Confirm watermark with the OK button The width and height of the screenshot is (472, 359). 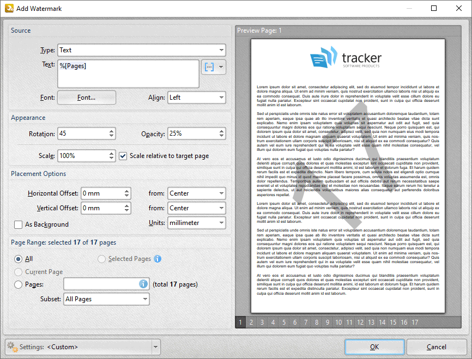(374, 346)
